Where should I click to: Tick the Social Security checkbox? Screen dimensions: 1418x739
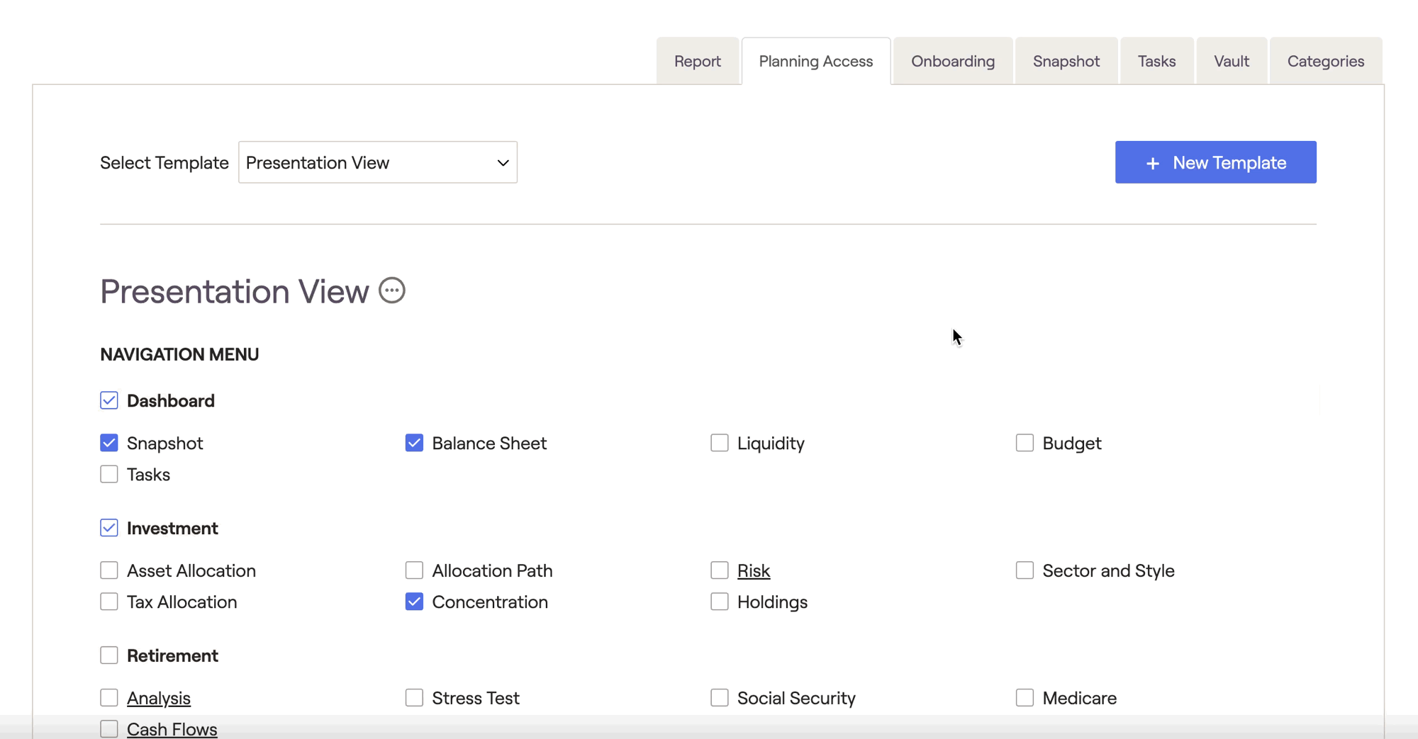[x=720, y=699]
